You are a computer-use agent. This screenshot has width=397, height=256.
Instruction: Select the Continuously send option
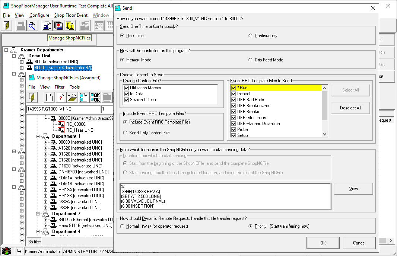point(250,36)
